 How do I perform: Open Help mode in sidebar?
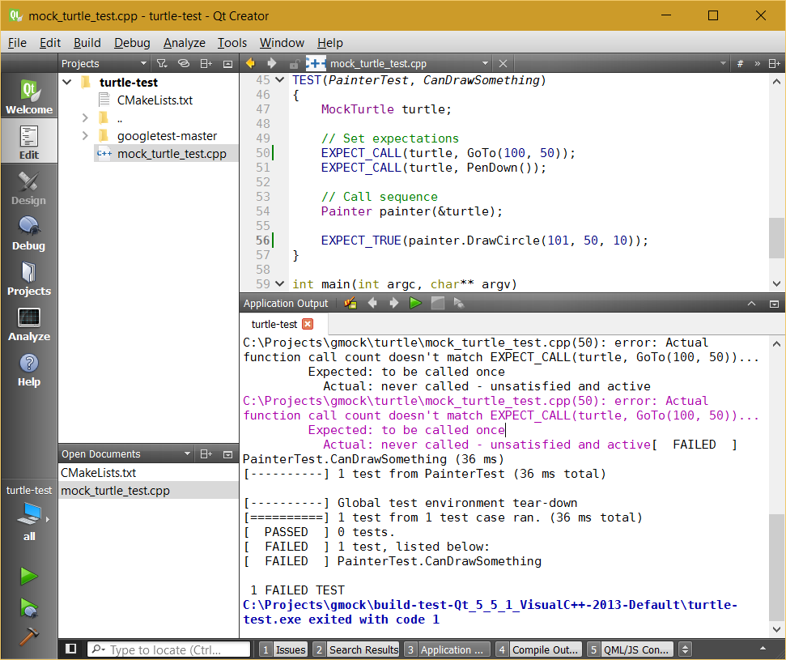[x=29, y=369]
